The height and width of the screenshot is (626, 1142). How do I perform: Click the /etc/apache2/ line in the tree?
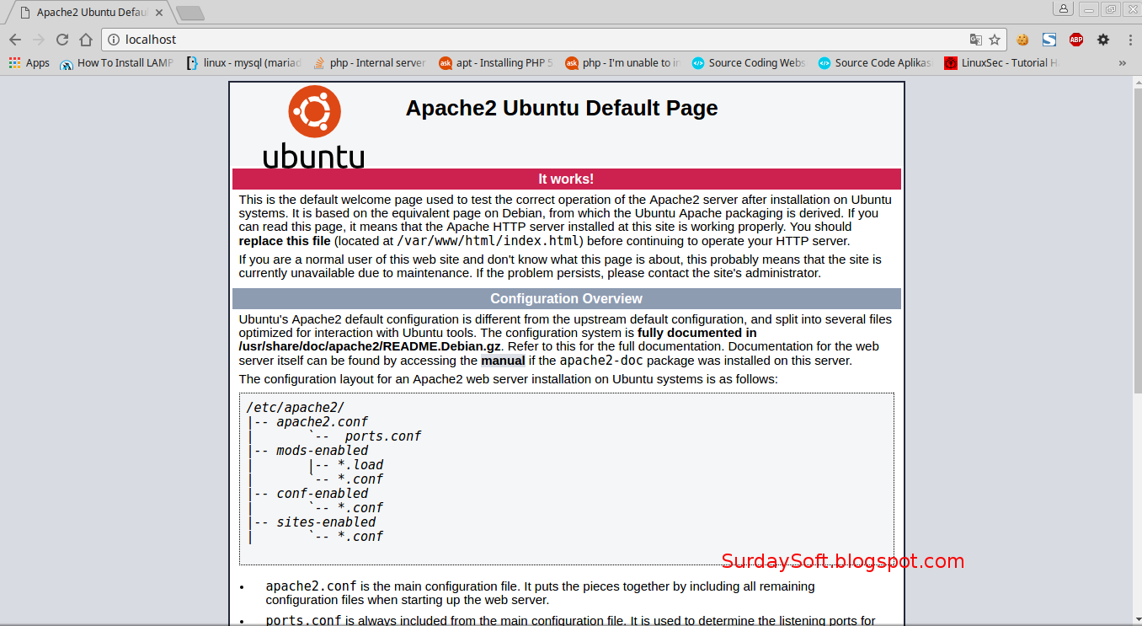296,408
